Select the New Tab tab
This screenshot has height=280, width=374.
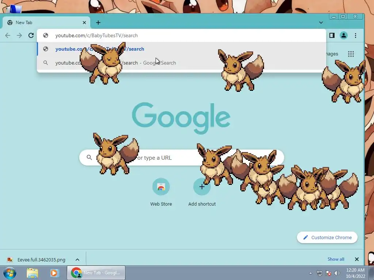(x=46, y=23)
